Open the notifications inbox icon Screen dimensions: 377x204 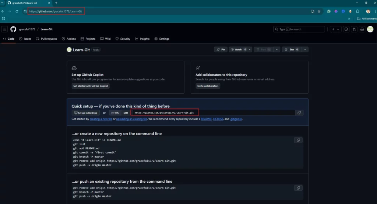362,29
